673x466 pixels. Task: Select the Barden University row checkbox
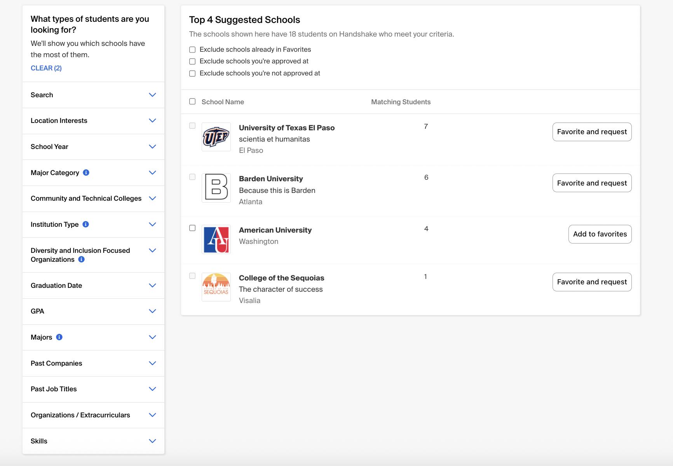pos(192,177)
